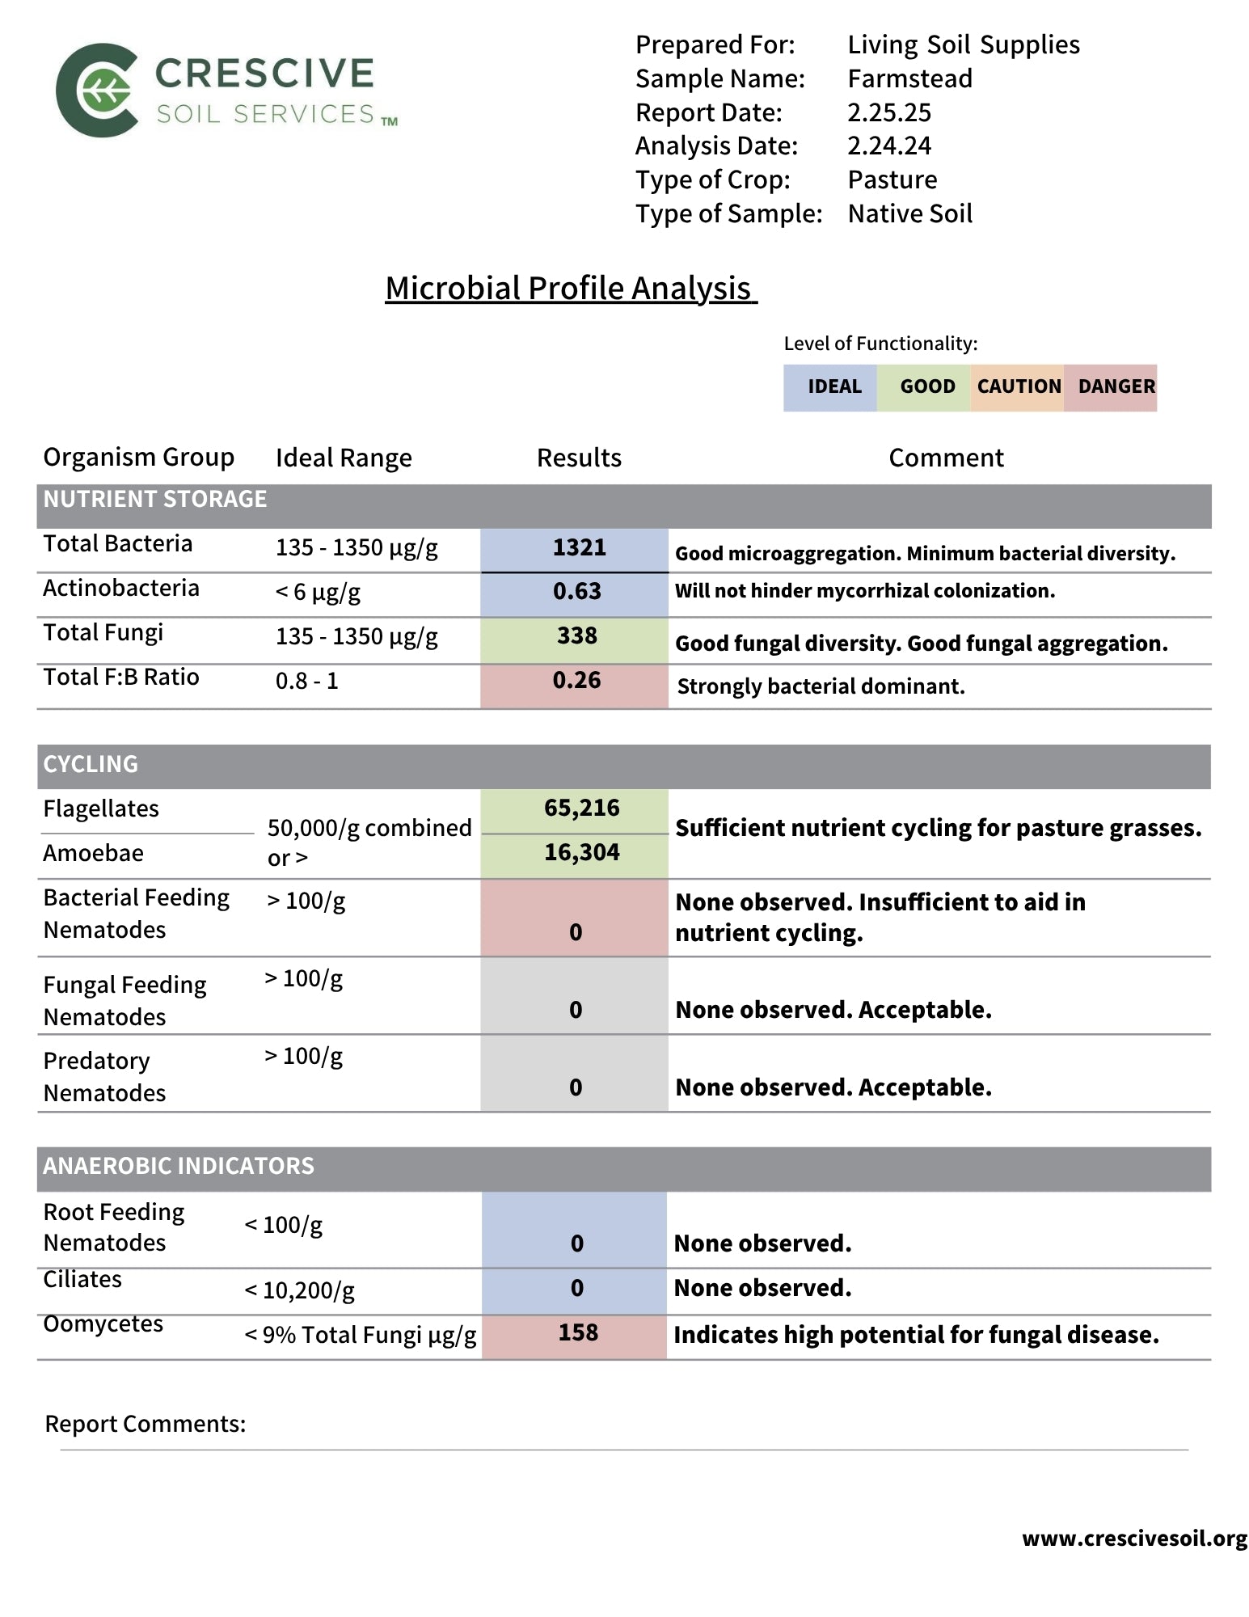Select the CAUTION orange legend swatch
The width and height of the screenshot is (1249, 1617).
click(1017, 387)
